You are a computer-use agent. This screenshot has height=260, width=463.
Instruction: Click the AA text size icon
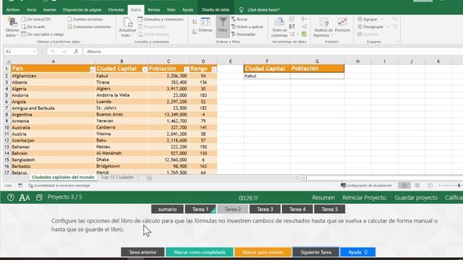pos(24,197)
